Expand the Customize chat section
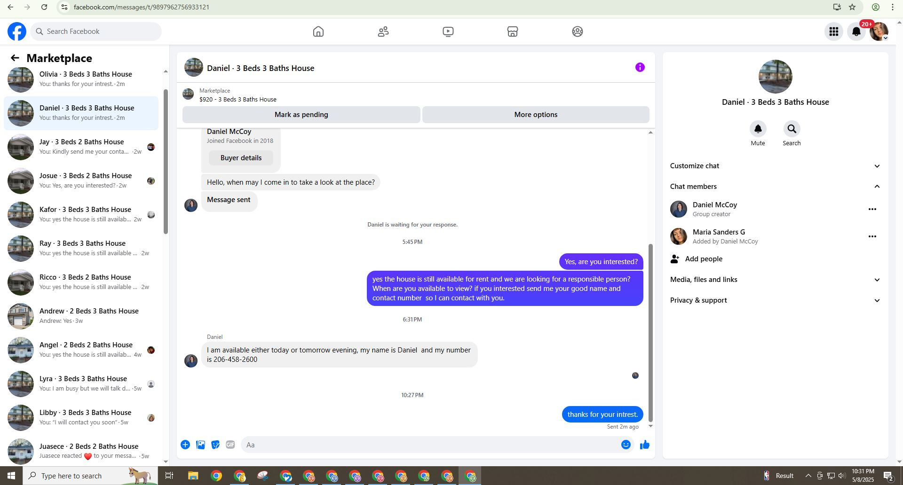 click(x=775, y=166)
